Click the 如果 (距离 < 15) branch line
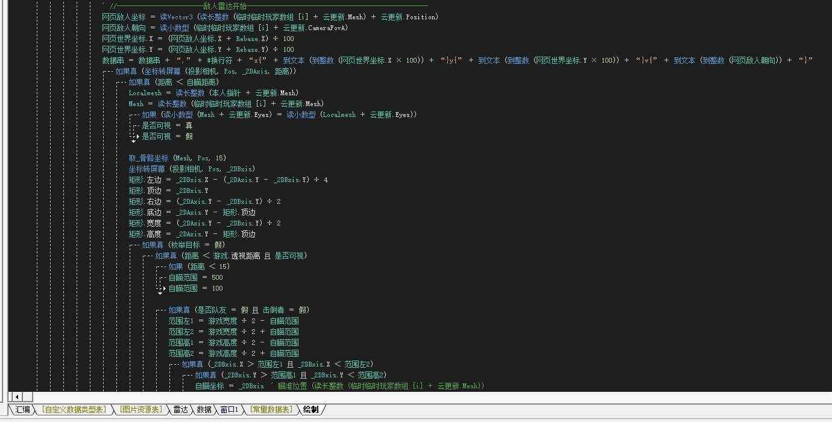The width and height of the screenshot is (832, 422). [199, 266]
